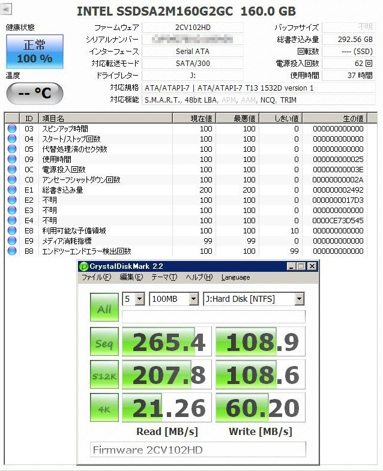Screen dimensions: 383x471
Task: Select the 利用可能な予備領域 attribute row name
Action: (x=74, y=230)
